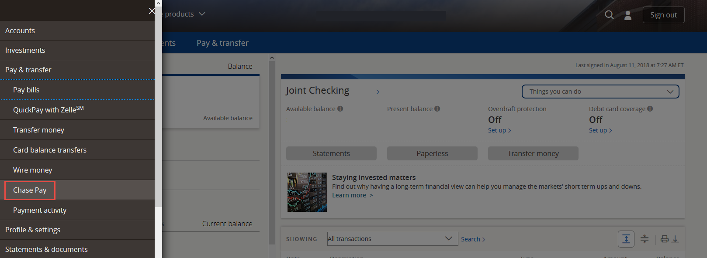Open the user profile icon
The width and height of the screenshot is (707, 258).
click(x=628, y=15)
